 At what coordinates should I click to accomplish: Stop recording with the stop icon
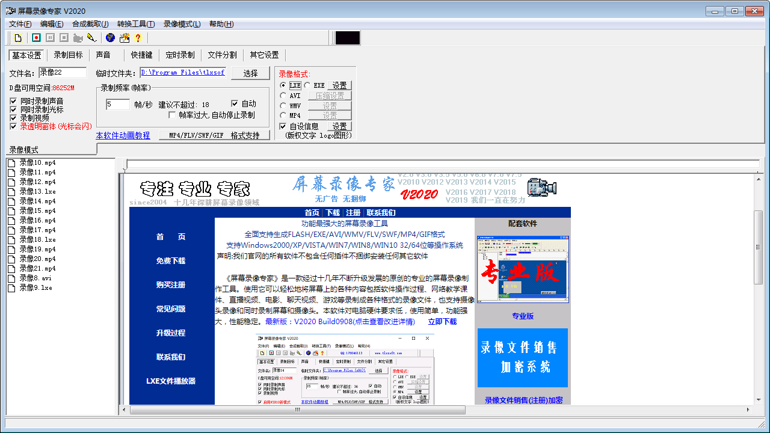click(64, 38)
